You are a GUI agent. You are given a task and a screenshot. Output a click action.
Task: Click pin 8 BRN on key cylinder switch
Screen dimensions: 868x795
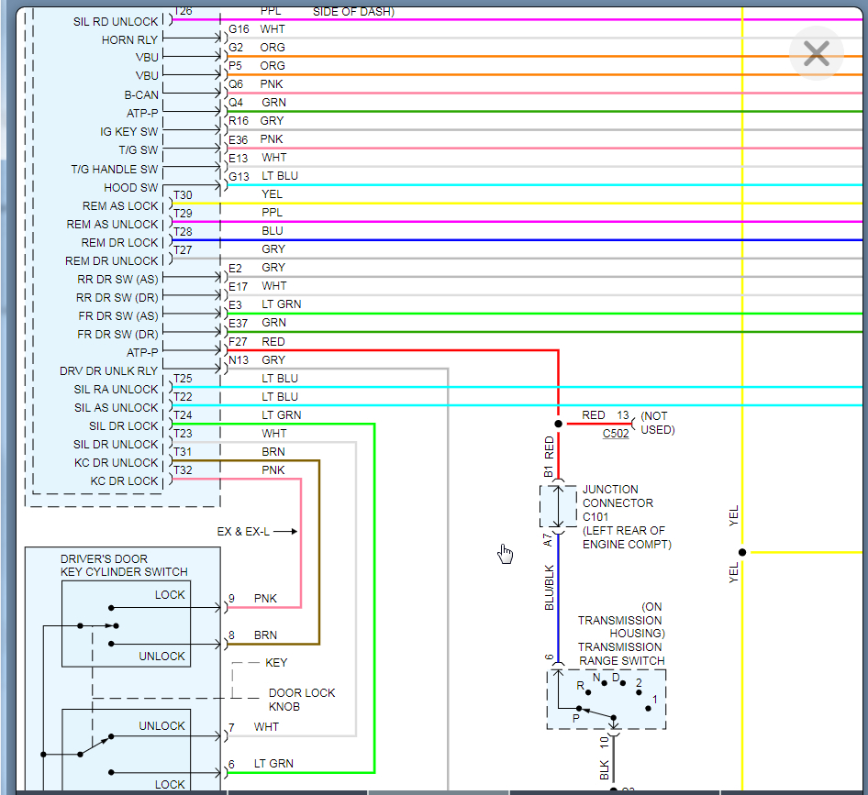coord(231,635)
